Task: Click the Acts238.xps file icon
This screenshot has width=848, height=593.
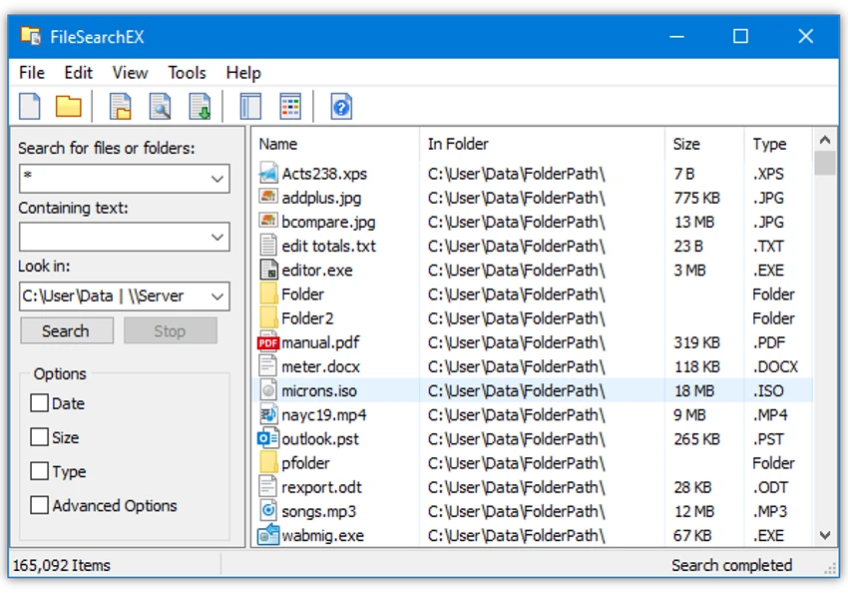Action: [x=268, y=173]
